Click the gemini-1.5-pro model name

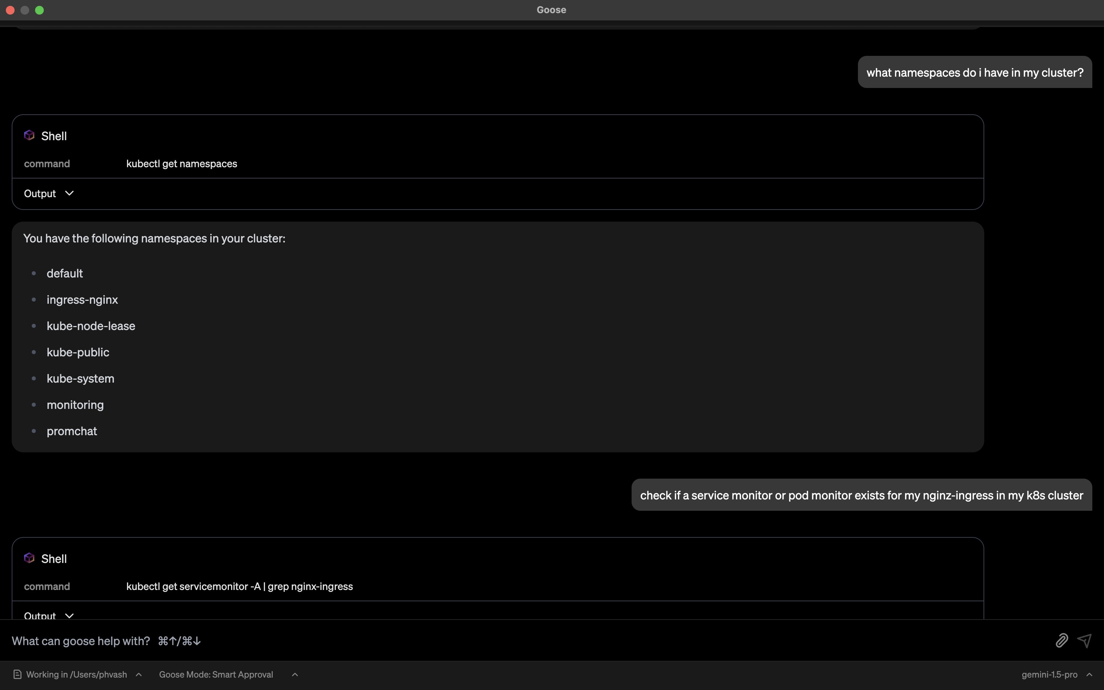pyautogui.click(x=1049, y=675)
